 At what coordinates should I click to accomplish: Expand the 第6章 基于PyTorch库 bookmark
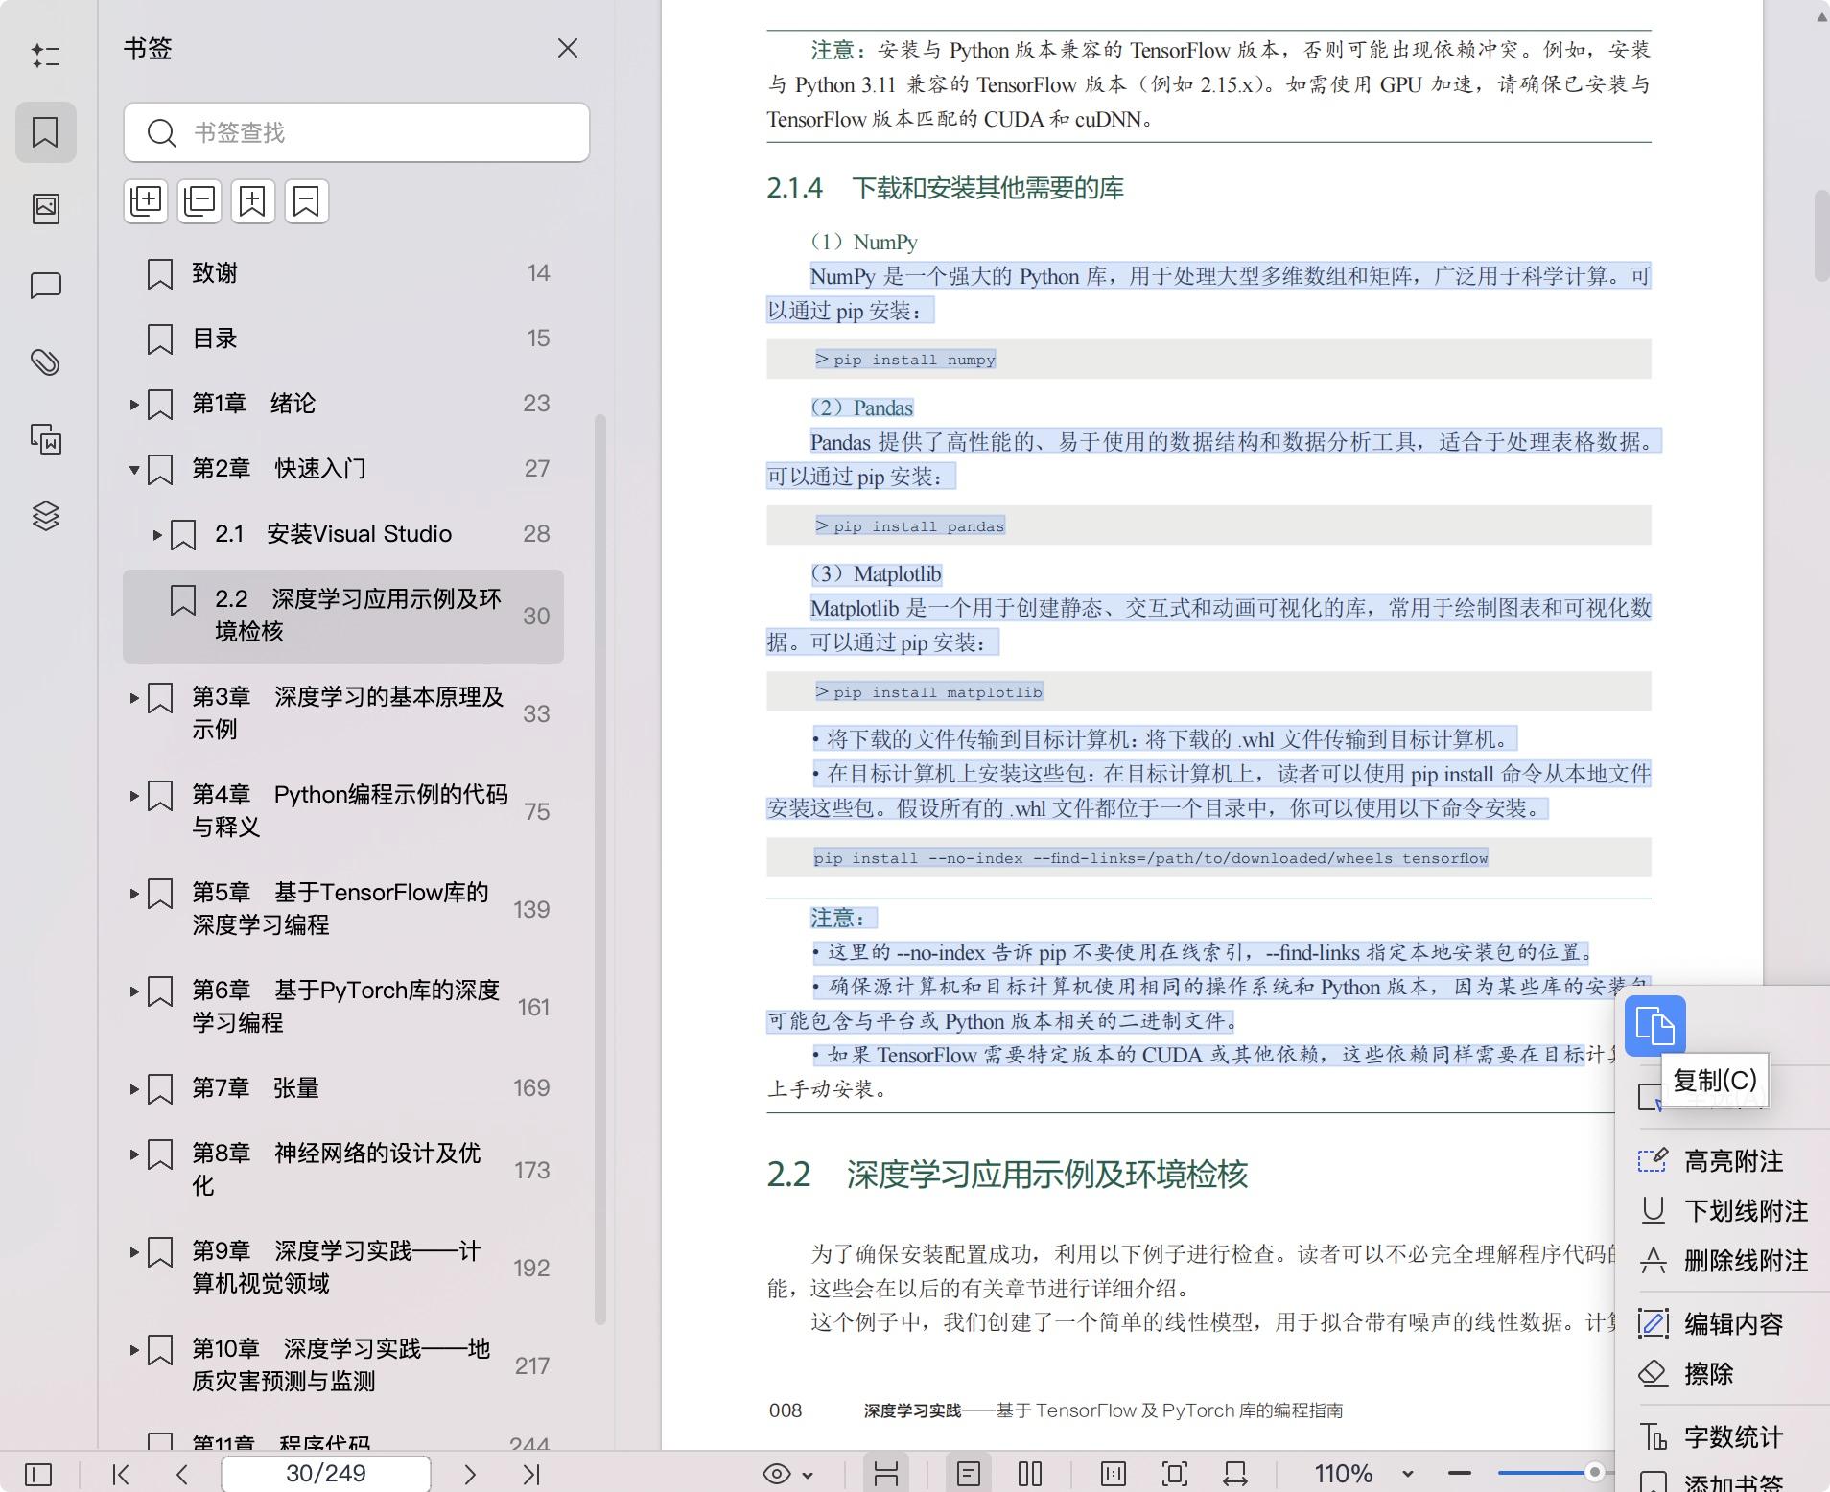tap(134, 991)
